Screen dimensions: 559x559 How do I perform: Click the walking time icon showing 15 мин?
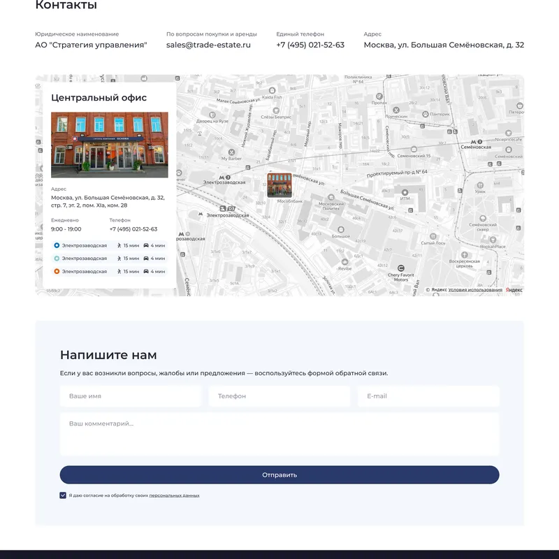point(119,245)
